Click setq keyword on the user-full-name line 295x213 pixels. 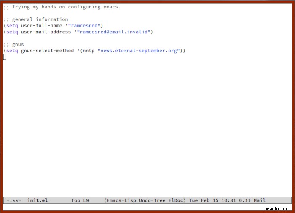(x=12, y=25)
